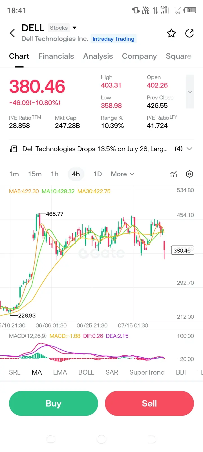Tap the green Buy button
203x452 pixels.
(54, 403)
